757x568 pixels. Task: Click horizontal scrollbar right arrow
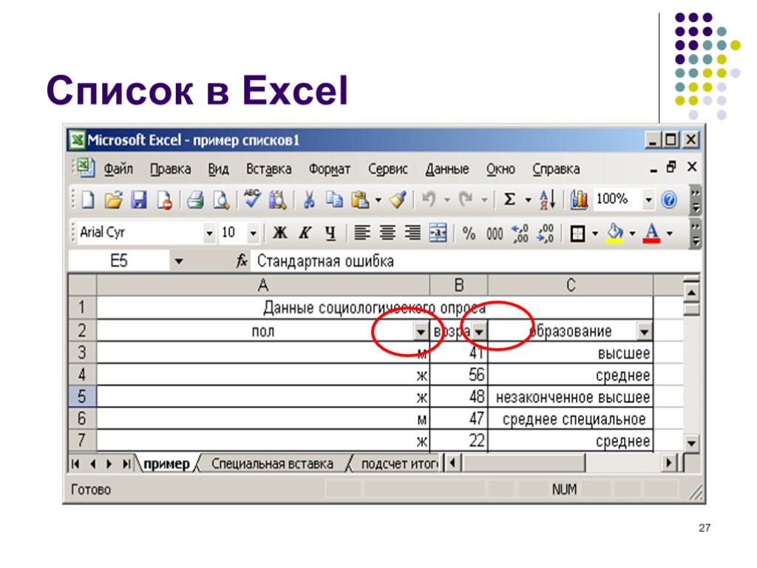tap(668, 463)
